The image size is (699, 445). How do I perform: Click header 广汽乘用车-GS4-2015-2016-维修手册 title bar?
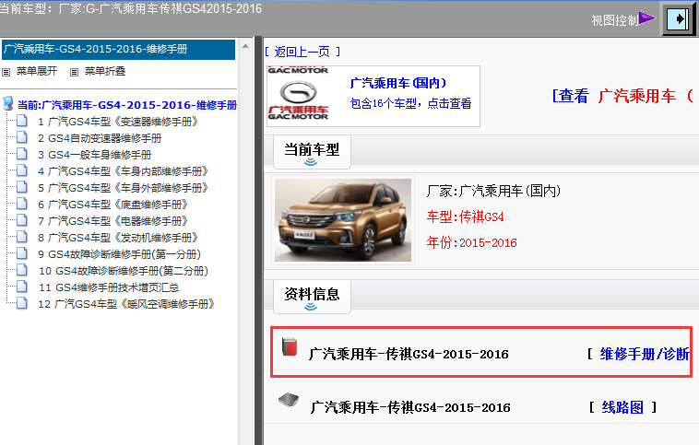click(119, 49)
